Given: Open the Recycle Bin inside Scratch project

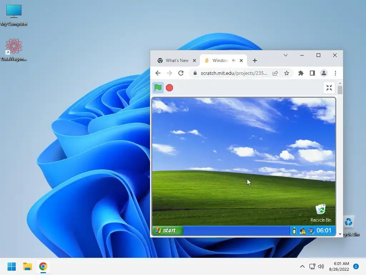Looking at the screenshot, I should (321, 213).
